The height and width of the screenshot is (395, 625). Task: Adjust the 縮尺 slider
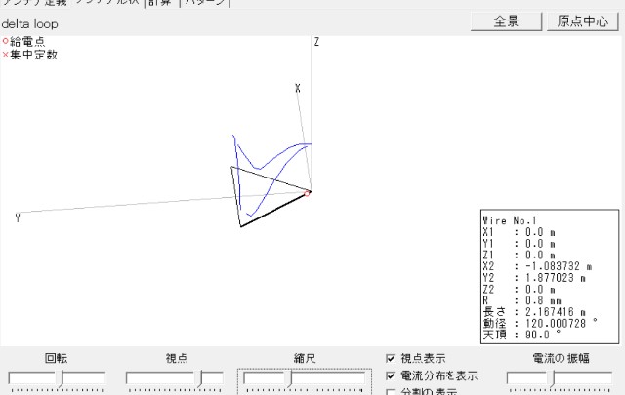[291, 378]
